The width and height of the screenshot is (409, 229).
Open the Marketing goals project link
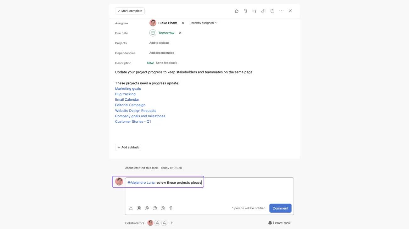point(128,88)
